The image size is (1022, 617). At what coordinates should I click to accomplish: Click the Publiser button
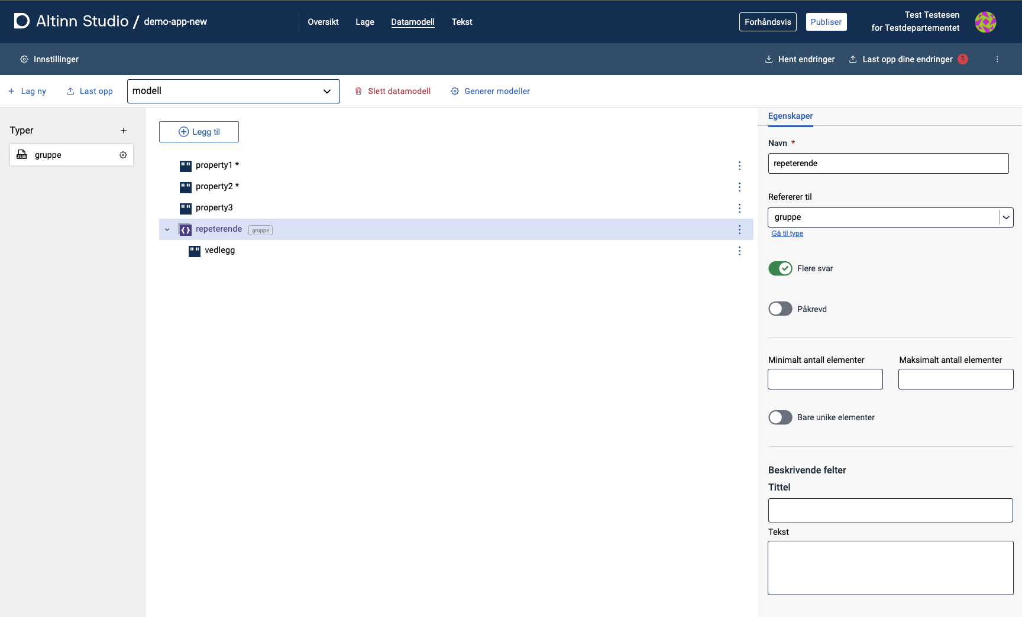pos(826,22)
